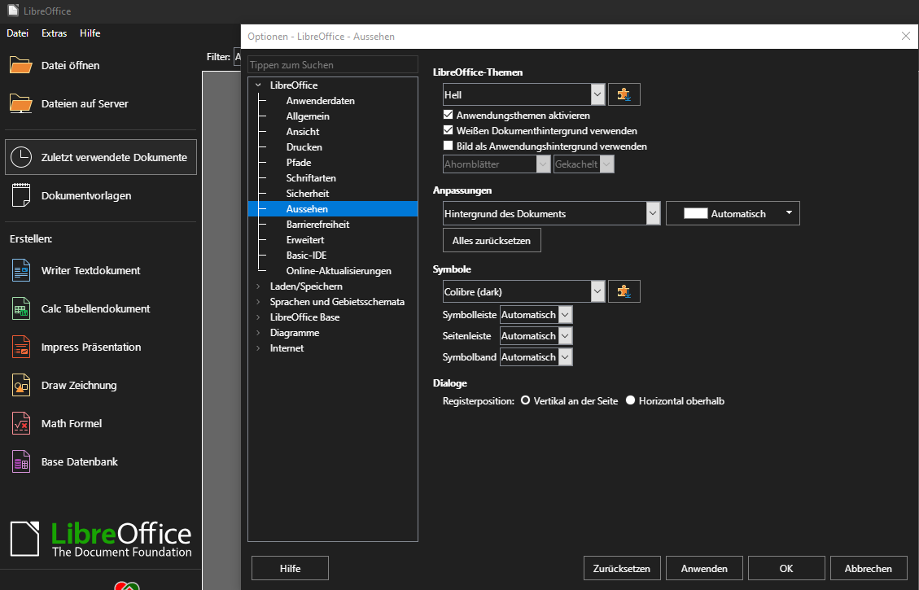Click the Tippen zum Suchen field
The height and width of the screenshot is (590, 919).
click(333, 64)
